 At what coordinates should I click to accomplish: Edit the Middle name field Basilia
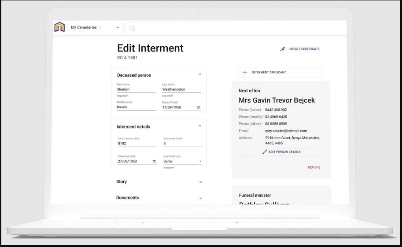[x=136, y=107]
